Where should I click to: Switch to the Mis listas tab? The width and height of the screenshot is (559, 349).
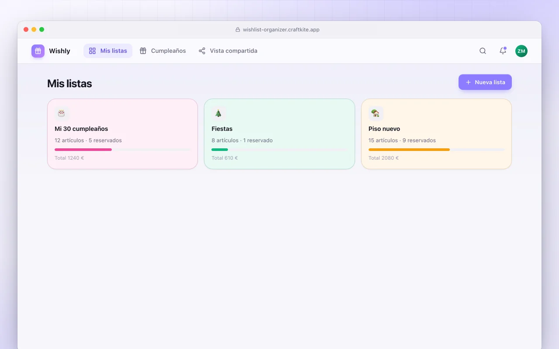[108, 51]
